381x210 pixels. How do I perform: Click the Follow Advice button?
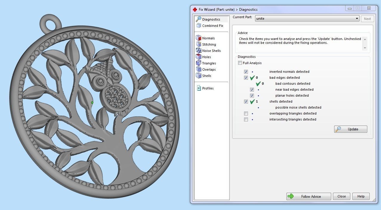(x=309, y=196)
